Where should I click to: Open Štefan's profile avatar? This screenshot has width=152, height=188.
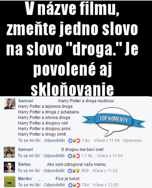tap(9, 167)
